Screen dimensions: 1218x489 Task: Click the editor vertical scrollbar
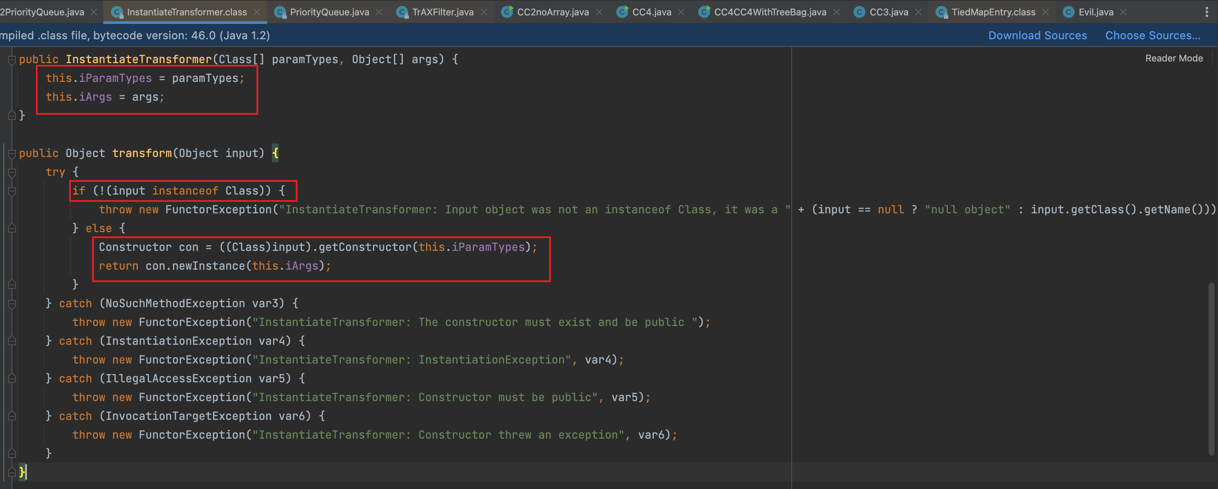(1211, 369)
